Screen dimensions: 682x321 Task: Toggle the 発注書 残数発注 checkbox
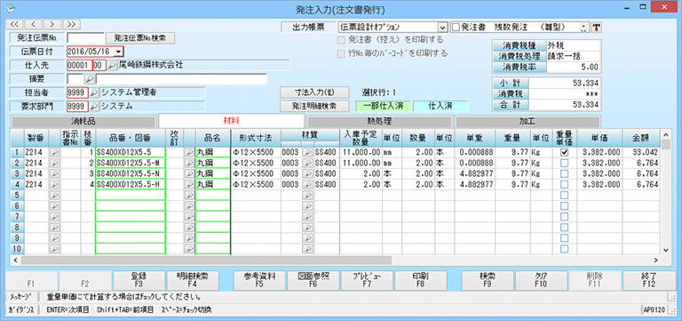[456, 28]
